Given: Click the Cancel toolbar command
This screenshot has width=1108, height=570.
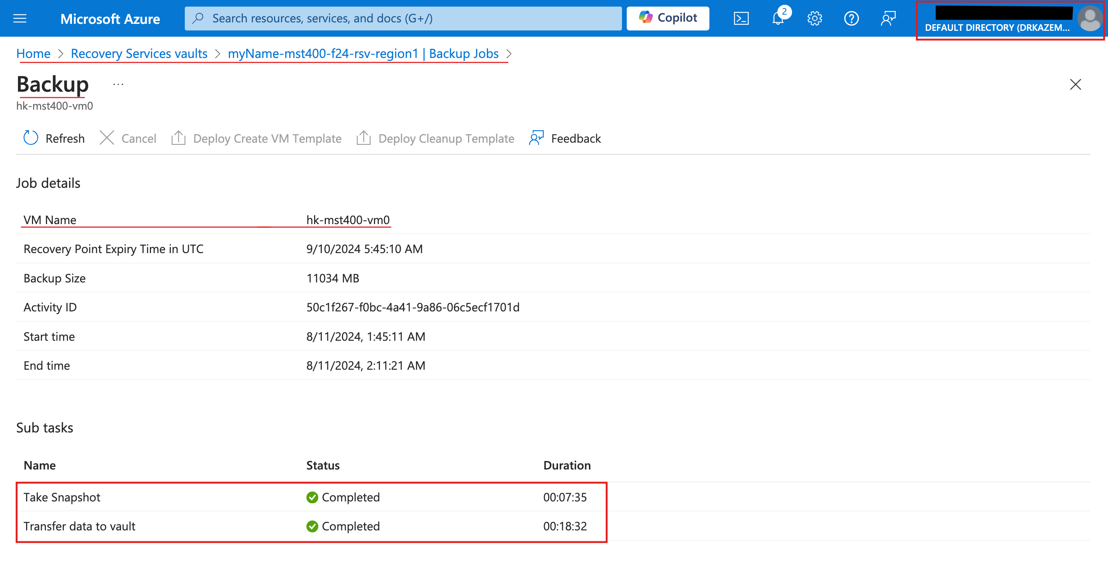Looking at the screenshot, I should 128,138.
